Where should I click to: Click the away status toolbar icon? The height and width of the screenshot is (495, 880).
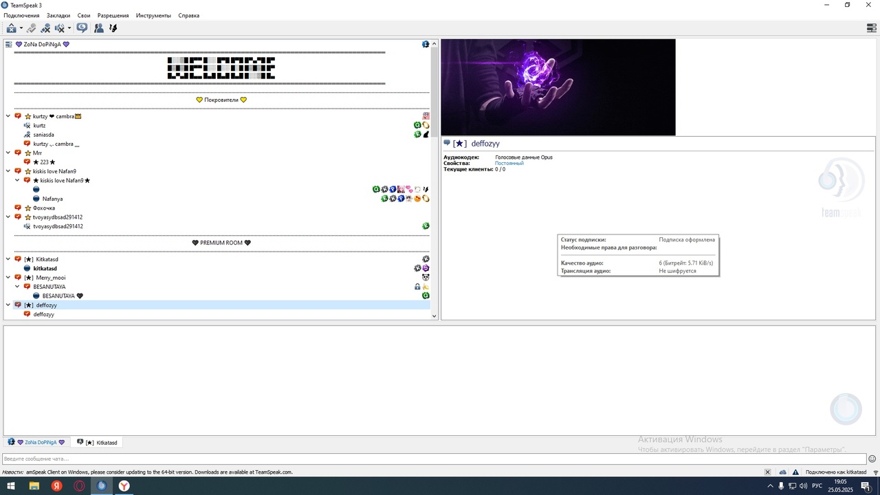pyautogui.click(x=11, y=28)
